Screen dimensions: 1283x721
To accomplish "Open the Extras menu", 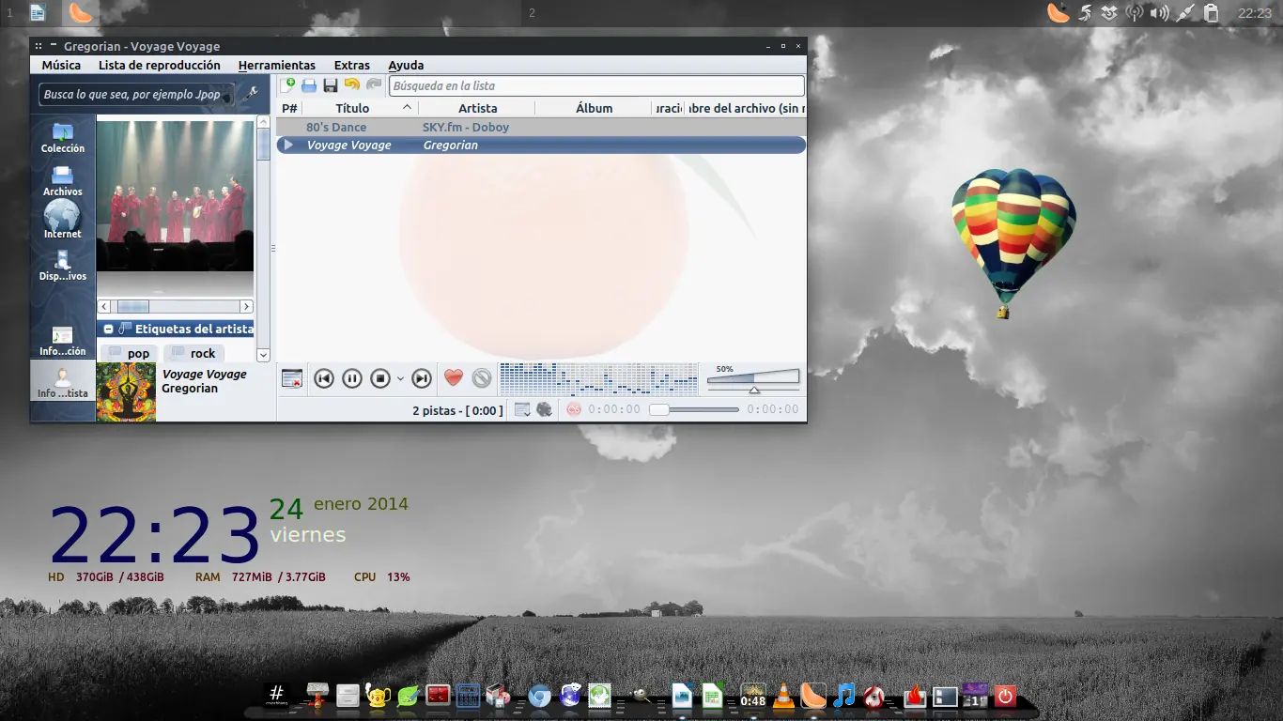I will coord(352,65).
